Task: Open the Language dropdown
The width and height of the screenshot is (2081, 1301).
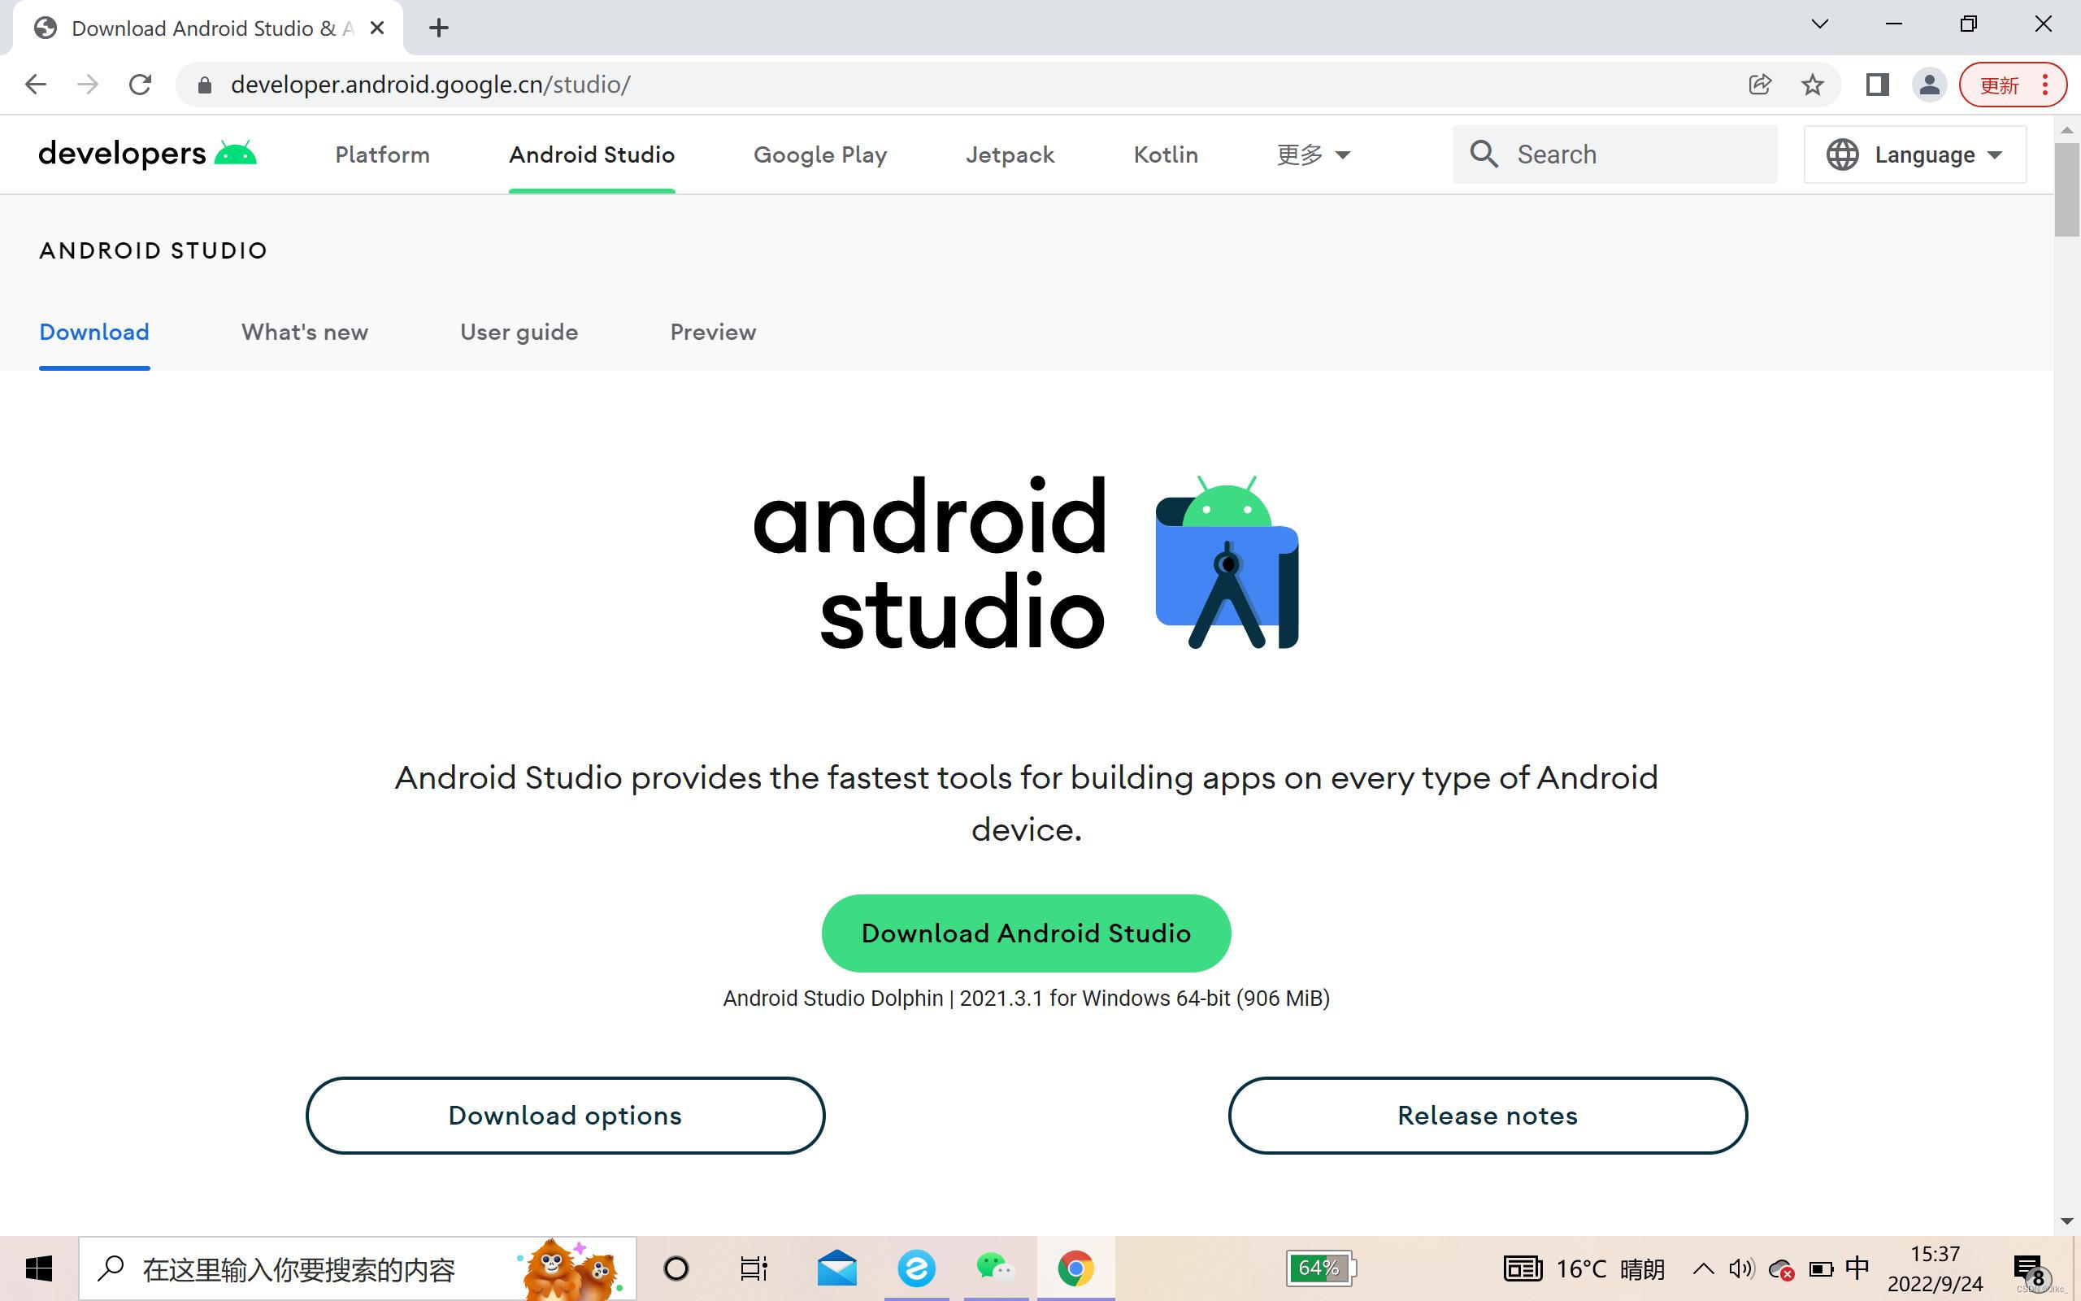Action: [1915, 154]
